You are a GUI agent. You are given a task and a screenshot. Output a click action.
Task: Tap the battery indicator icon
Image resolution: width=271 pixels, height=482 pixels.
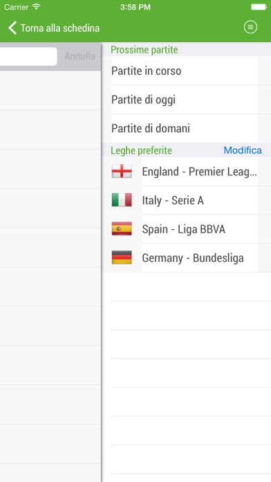click(x=259, y=7)
